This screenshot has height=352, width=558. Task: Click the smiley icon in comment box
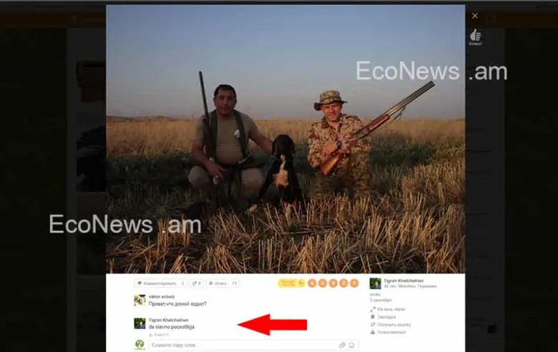[x=351, y=345]
